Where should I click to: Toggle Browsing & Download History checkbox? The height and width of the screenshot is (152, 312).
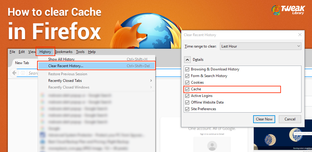pyautogui.click(x=187, y=69)
